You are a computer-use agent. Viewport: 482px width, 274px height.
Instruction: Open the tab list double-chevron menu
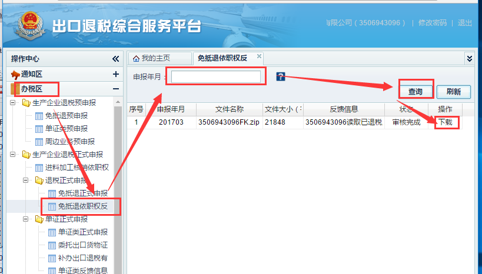click(469, 58)
